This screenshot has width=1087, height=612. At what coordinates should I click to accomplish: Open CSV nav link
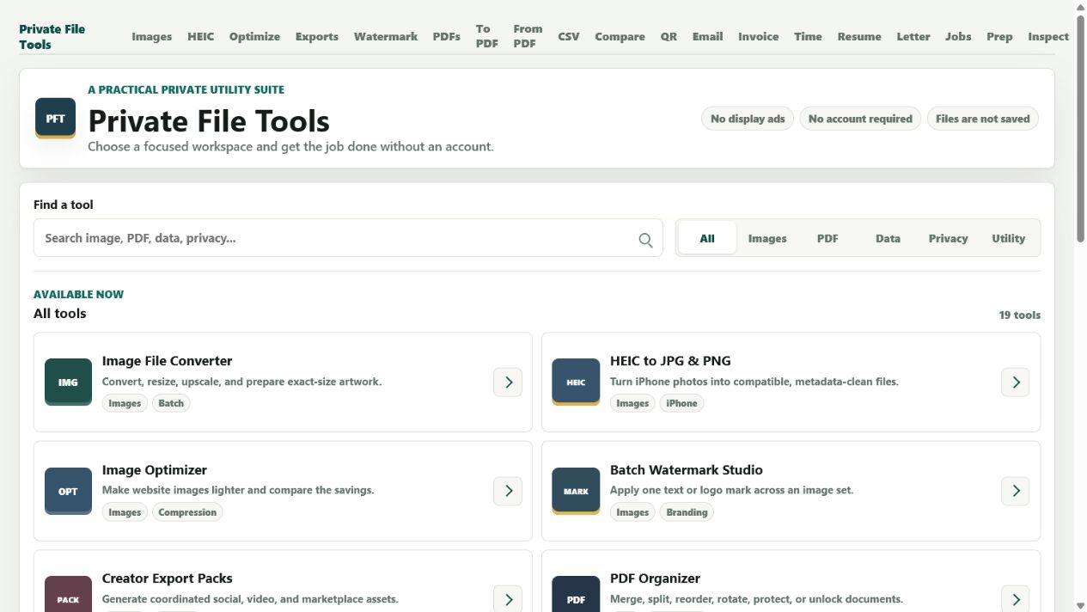(569, 36)
